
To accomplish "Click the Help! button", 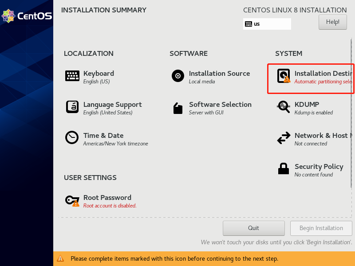I will click(332, 22).
